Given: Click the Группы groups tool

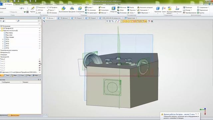Looking at the screenshot, I should [201, 13].
